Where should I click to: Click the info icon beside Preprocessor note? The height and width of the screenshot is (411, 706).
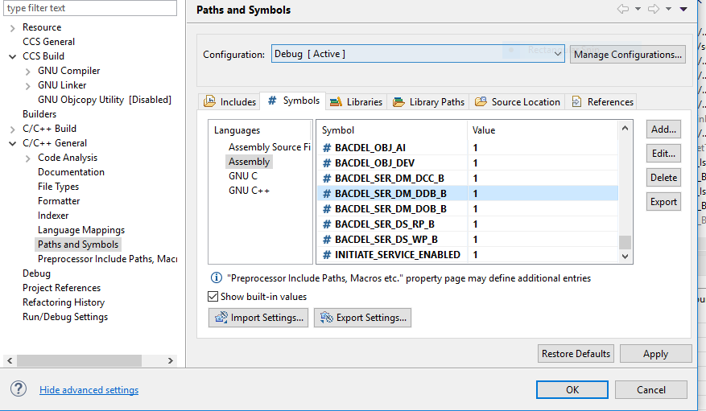(216, 278)
